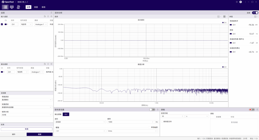259x140 pixels.
Task: Open the 波形 正弦波 dropdown
Action: pyautogui.click(x=80, y=122)
